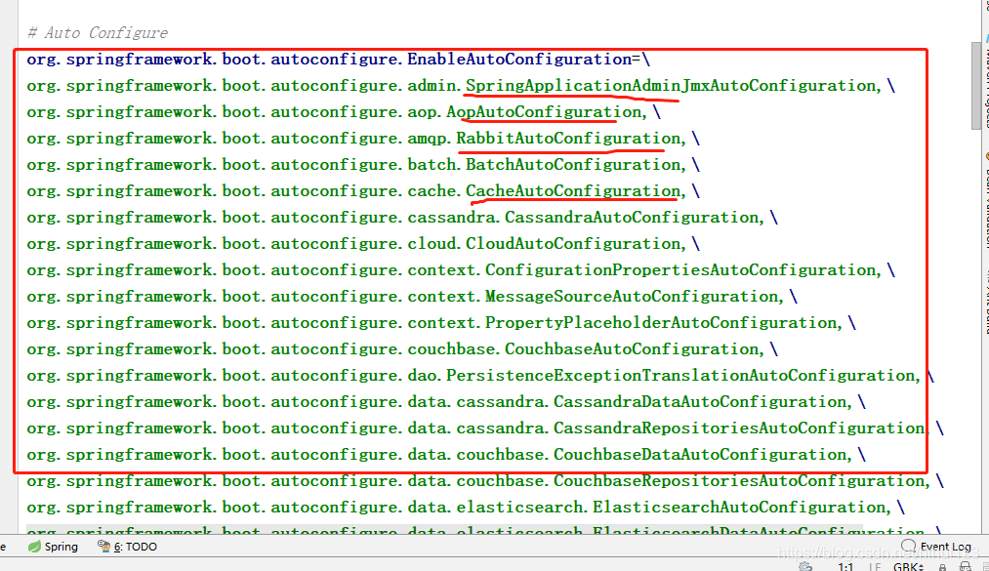Screen dimensions: 989x571
Task: Click the editor vertical scrollbar thumb
Action: pos(976,85)
